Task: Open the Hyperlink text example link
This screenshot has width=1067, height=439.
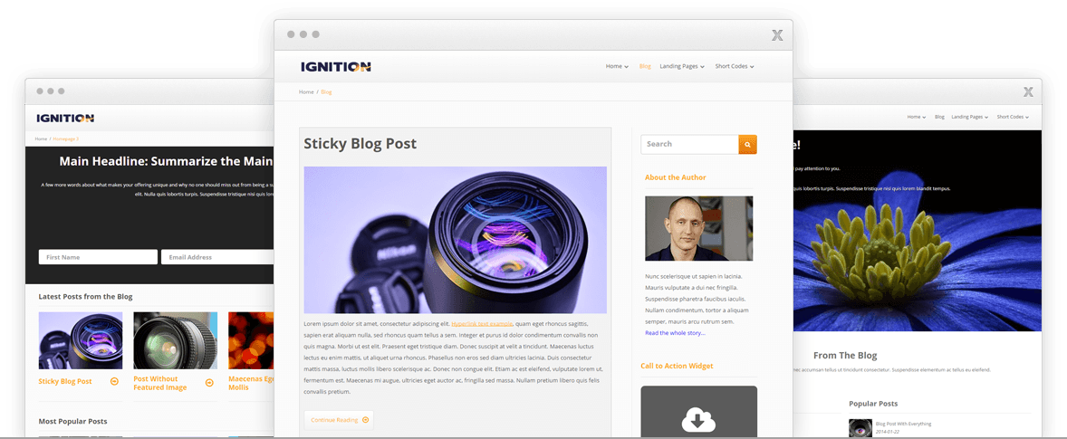Action: point(482,324)
